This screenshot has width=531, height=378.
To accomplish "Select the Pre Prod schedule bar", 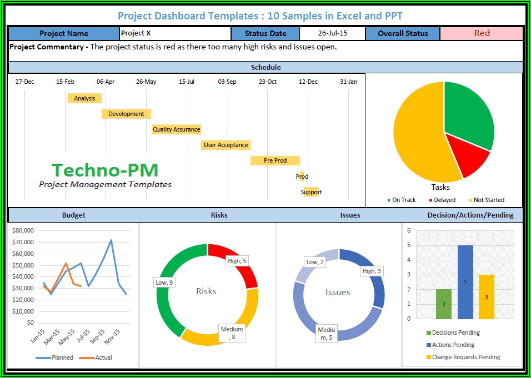I will click(275, 160).
